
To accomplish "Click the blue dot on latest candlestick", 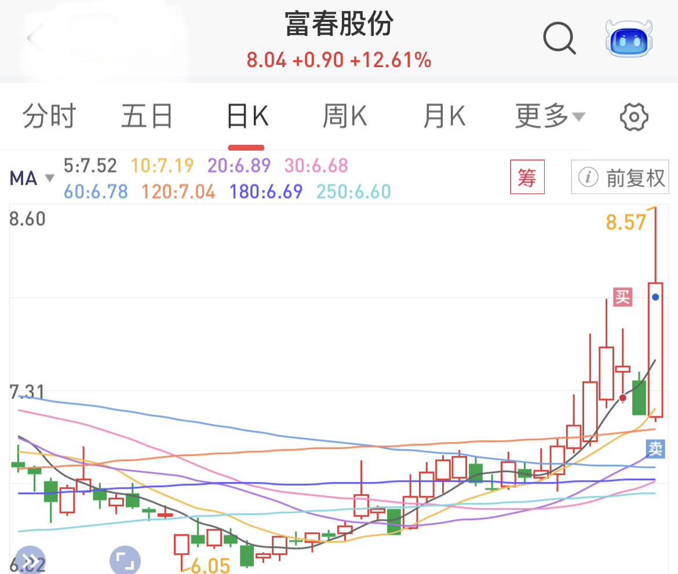I will [x=655, y=297].
